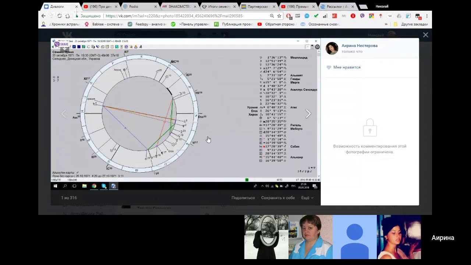Viewport: 471px width, 265px height.
Task: Go to the next photo arrow
Action: 308,114
